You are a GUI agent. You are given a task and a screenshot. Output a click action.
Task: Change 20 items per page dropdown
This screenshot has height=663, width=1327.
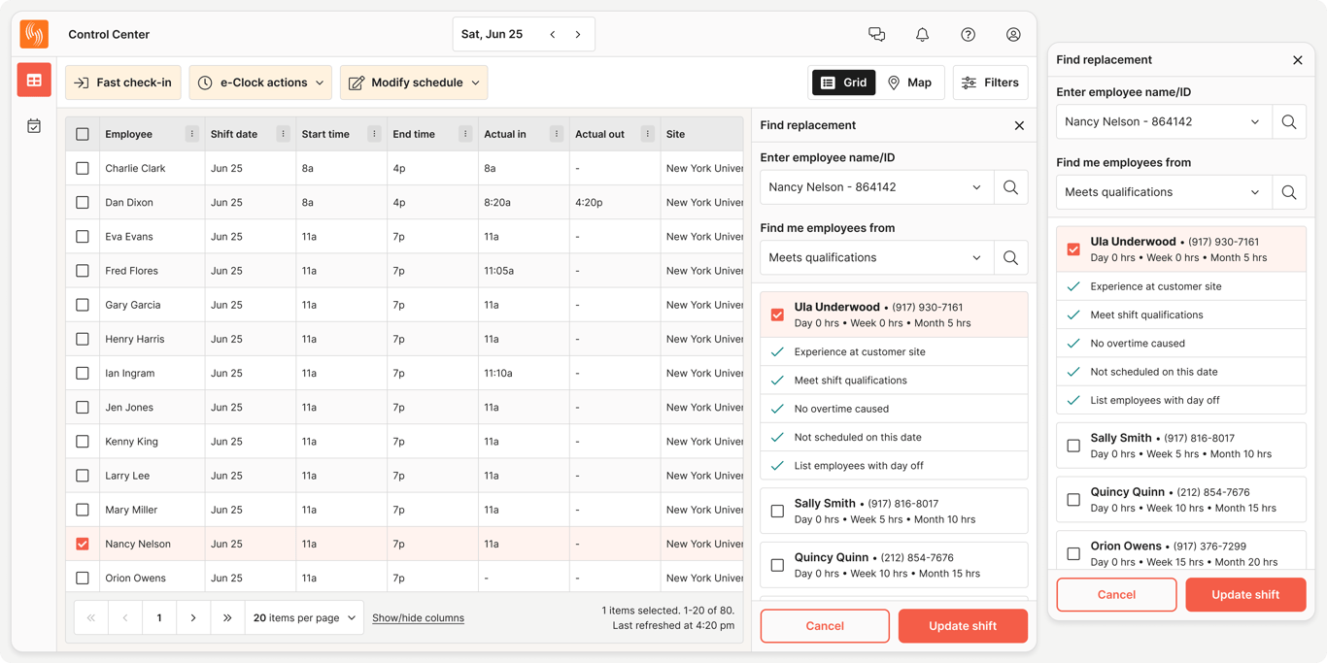pos(304,617)
